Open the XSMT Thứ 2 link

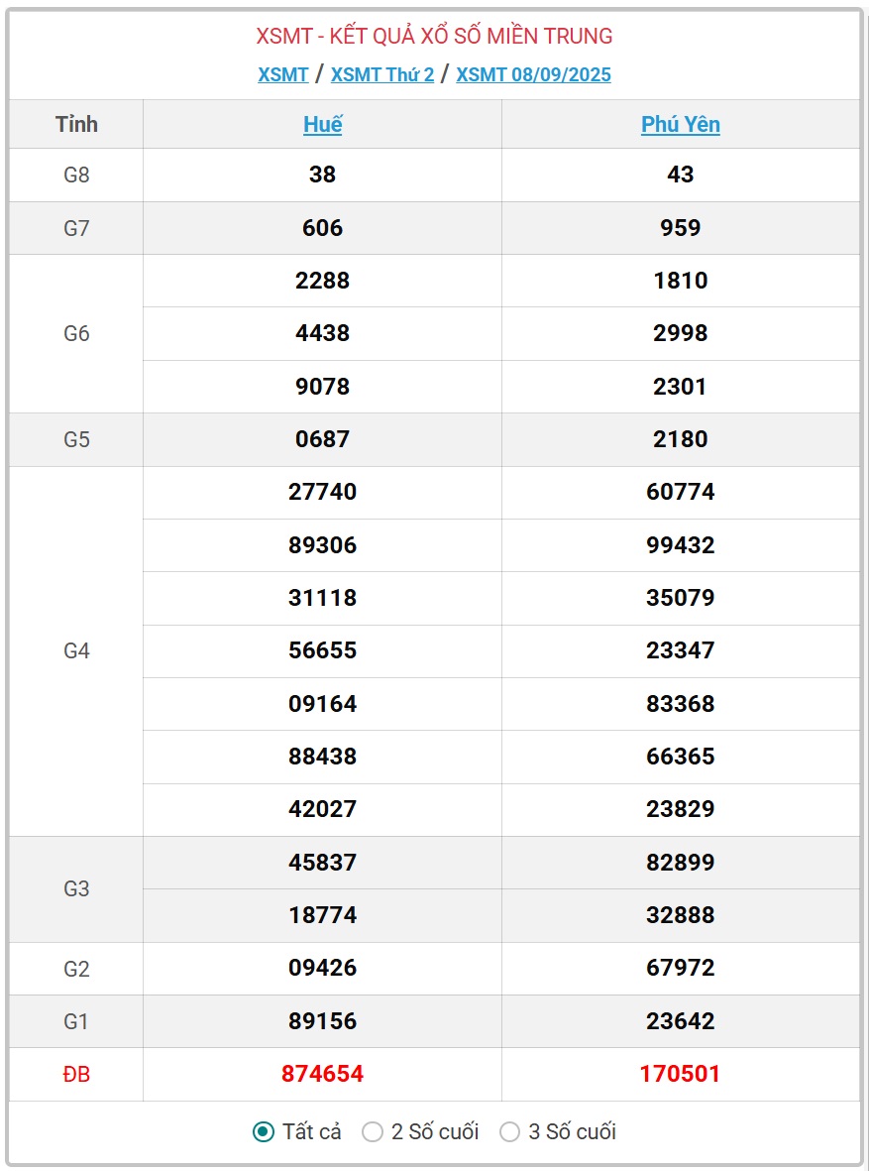click(x=382, y=74)
